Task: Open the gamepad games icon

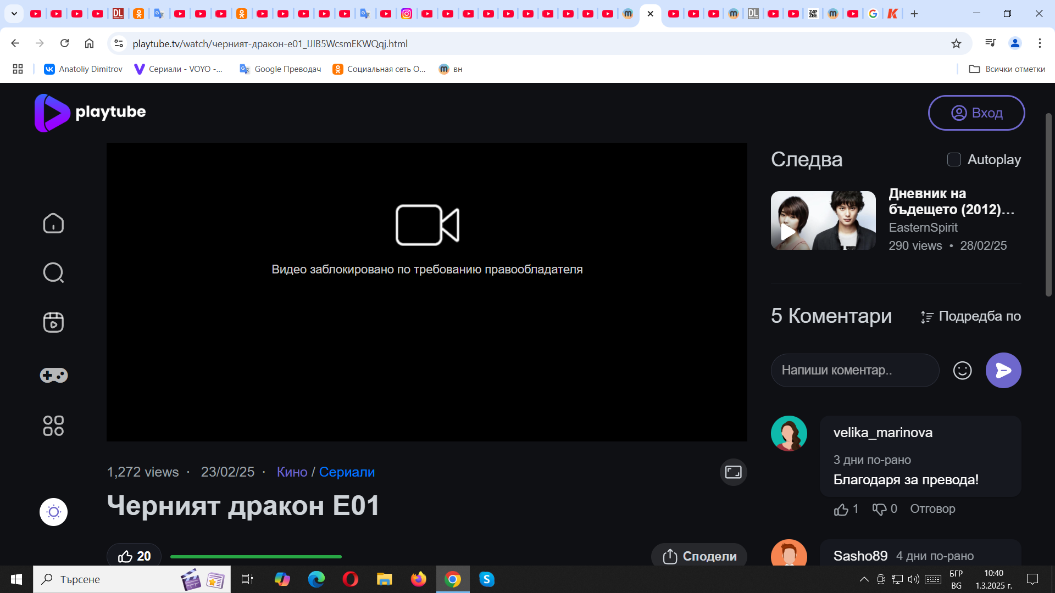Action: click(53, 376)
